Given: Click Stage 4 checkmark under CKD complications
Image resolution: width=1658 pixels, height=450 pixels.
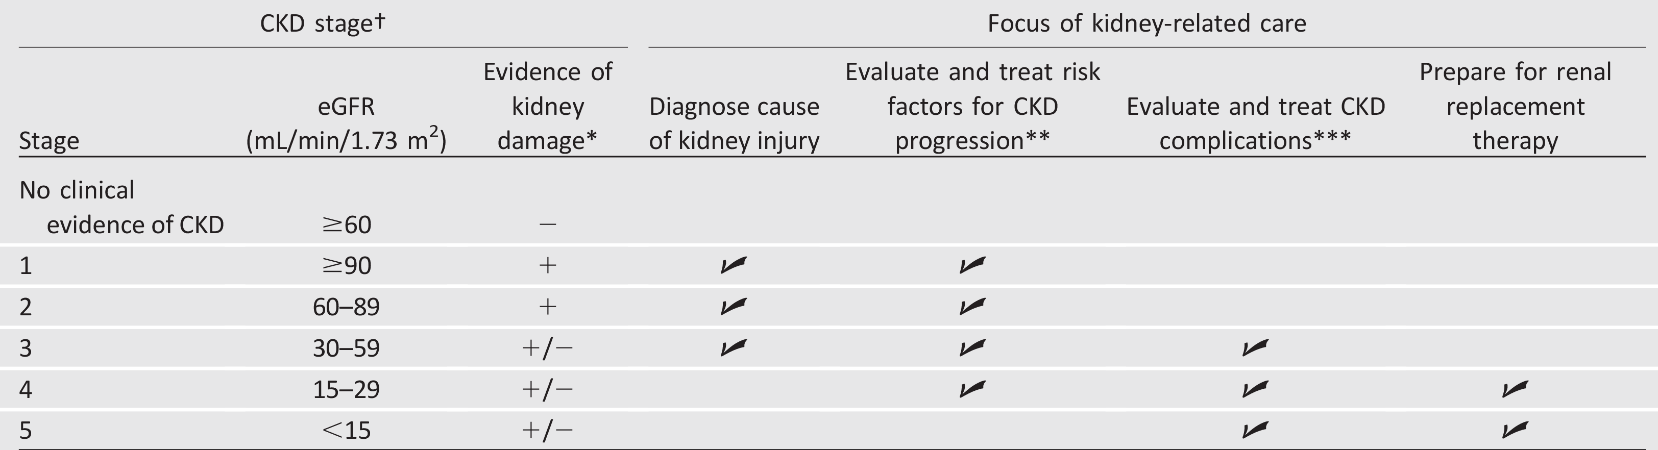Looking at the screenshot, I should tap(1255, 389).
